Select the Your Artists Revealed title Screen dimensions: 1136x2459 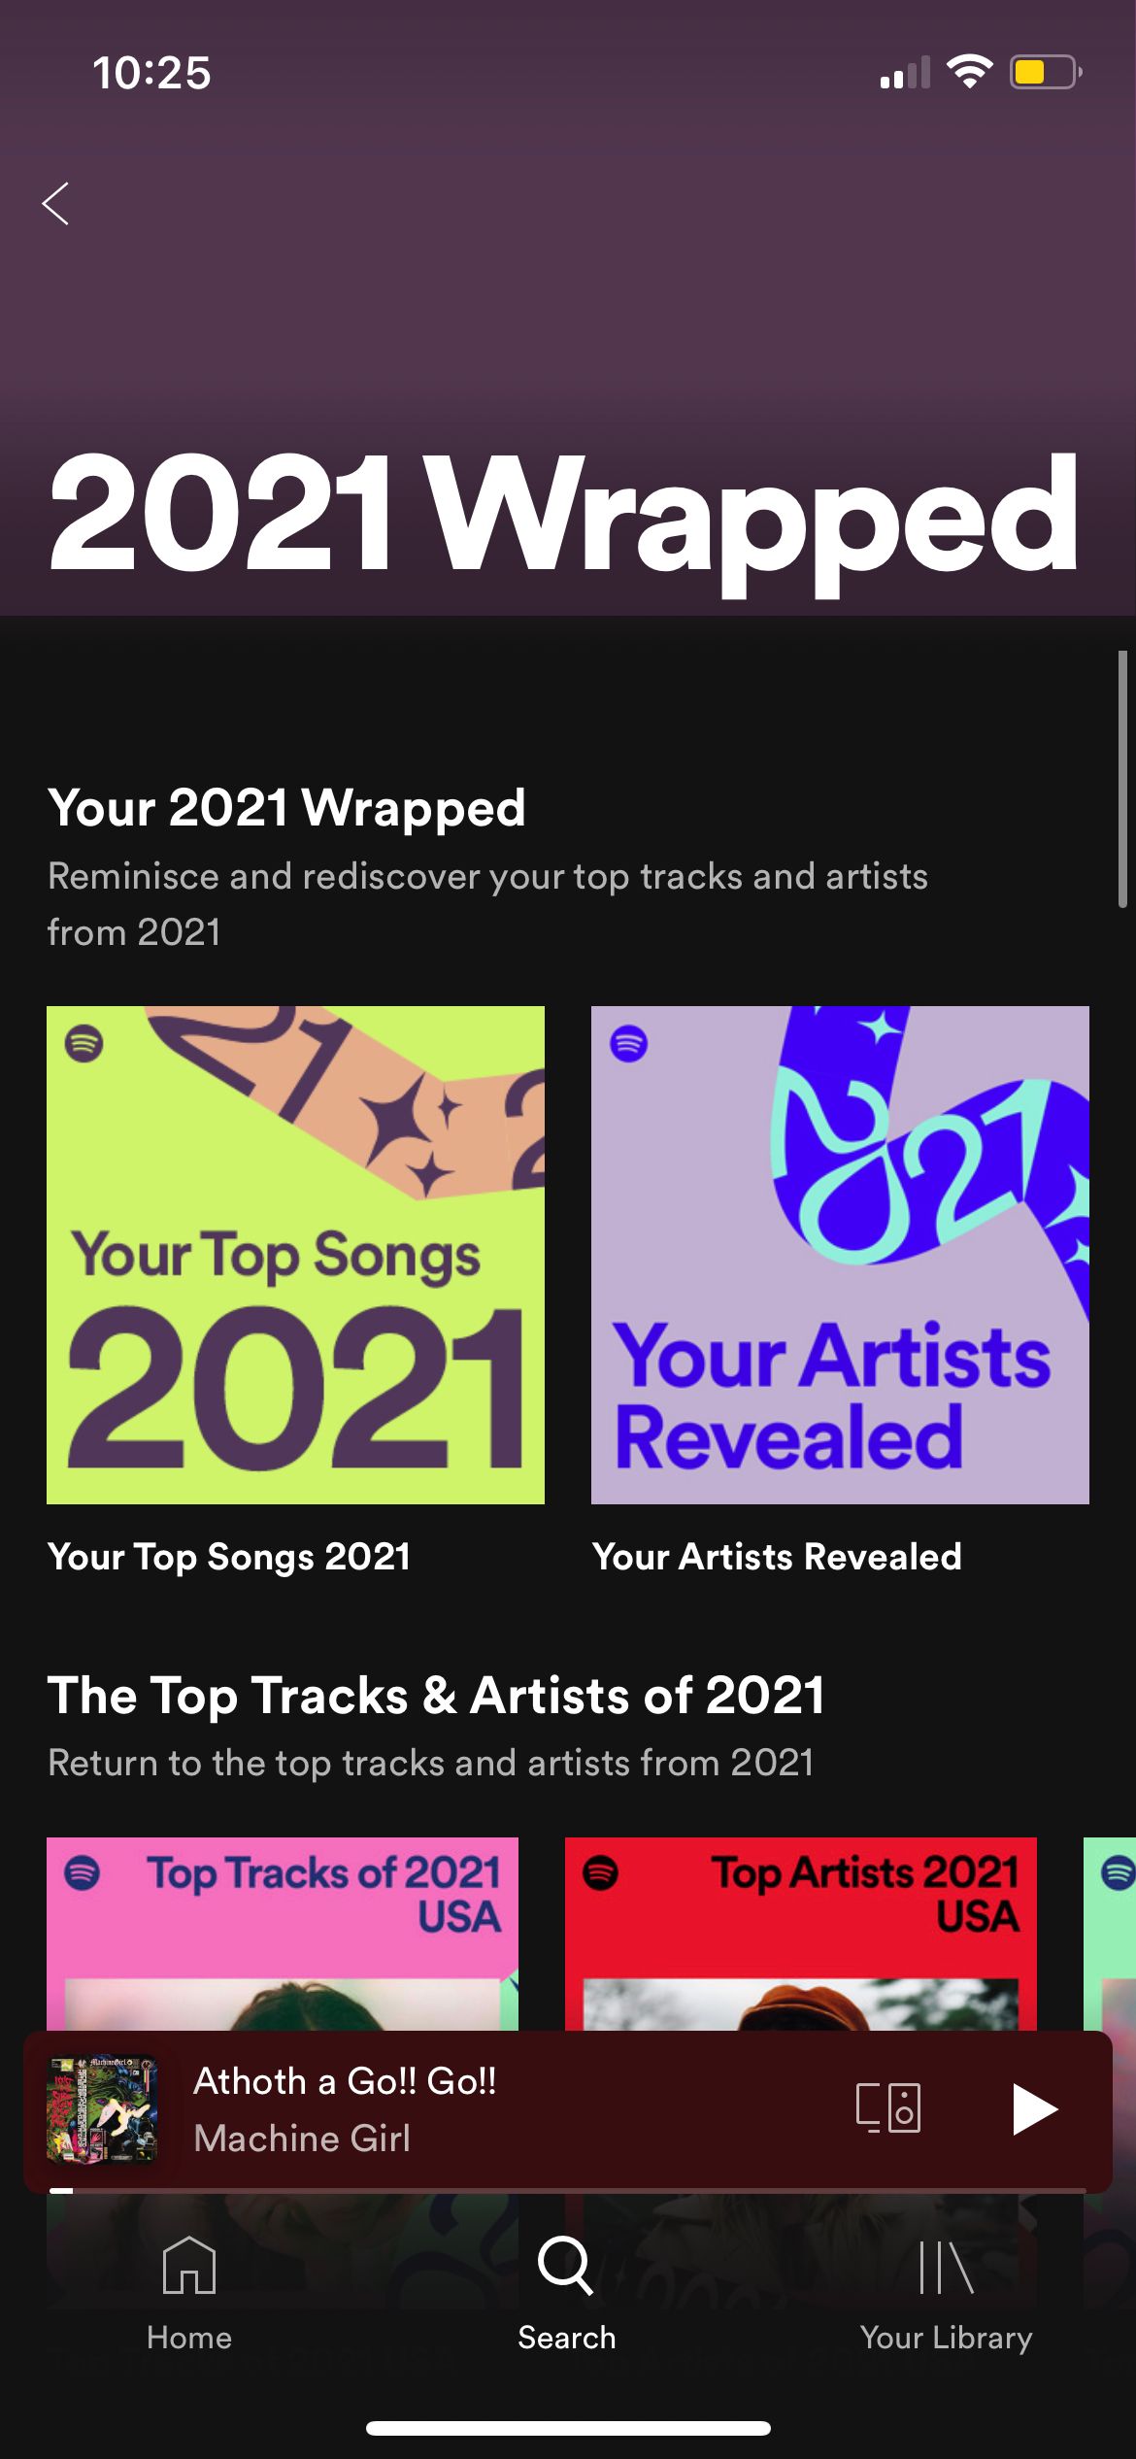click(777, 1556)
